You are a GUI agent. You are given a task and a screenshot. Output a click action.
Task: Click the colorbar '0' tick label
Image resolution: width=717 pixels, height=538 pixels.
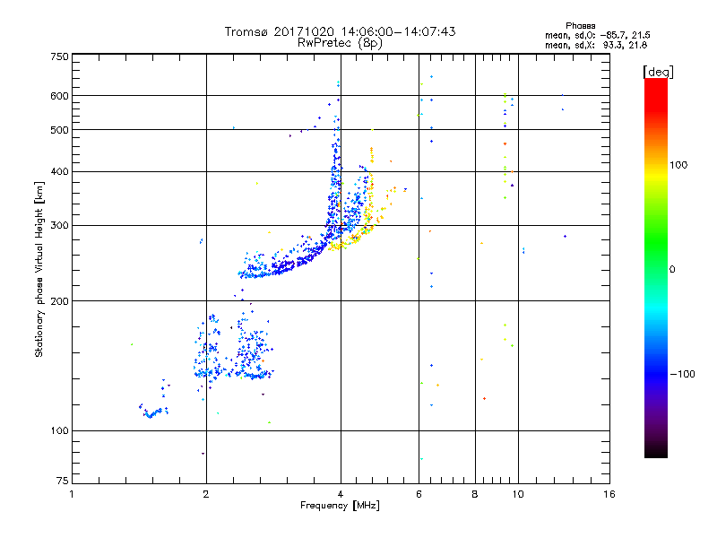(x=671, y=270)
